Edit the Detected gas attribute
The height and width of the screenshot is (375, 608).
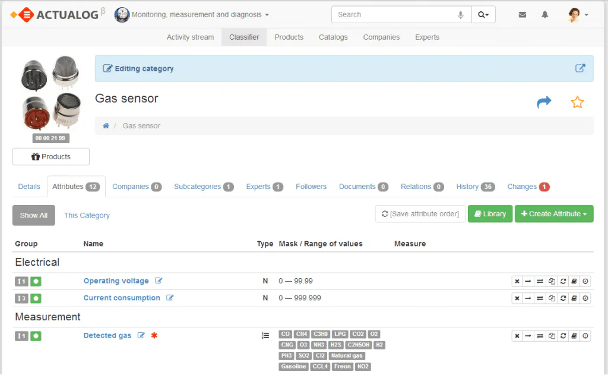[x=141, y=335]
